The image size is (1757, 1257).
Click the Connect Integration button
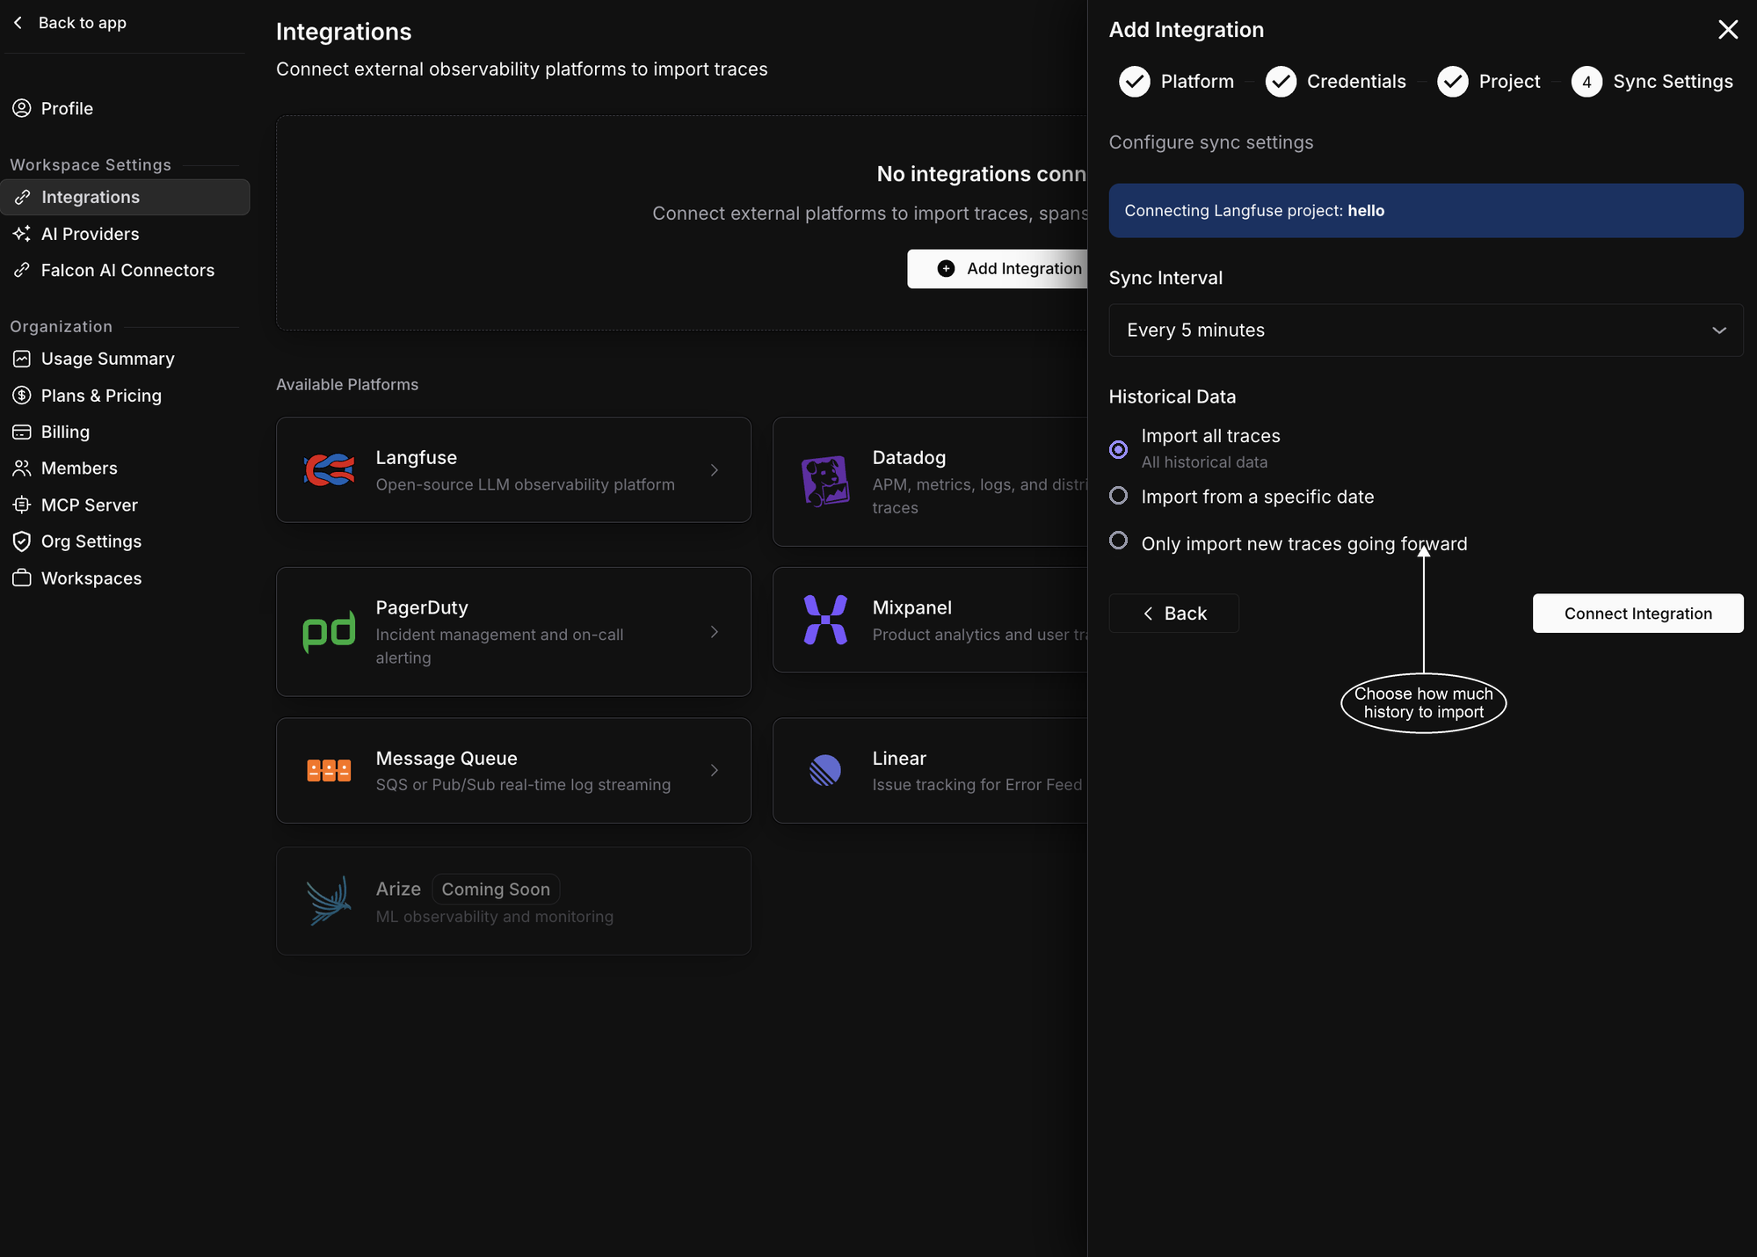(x=1637, y=614)
